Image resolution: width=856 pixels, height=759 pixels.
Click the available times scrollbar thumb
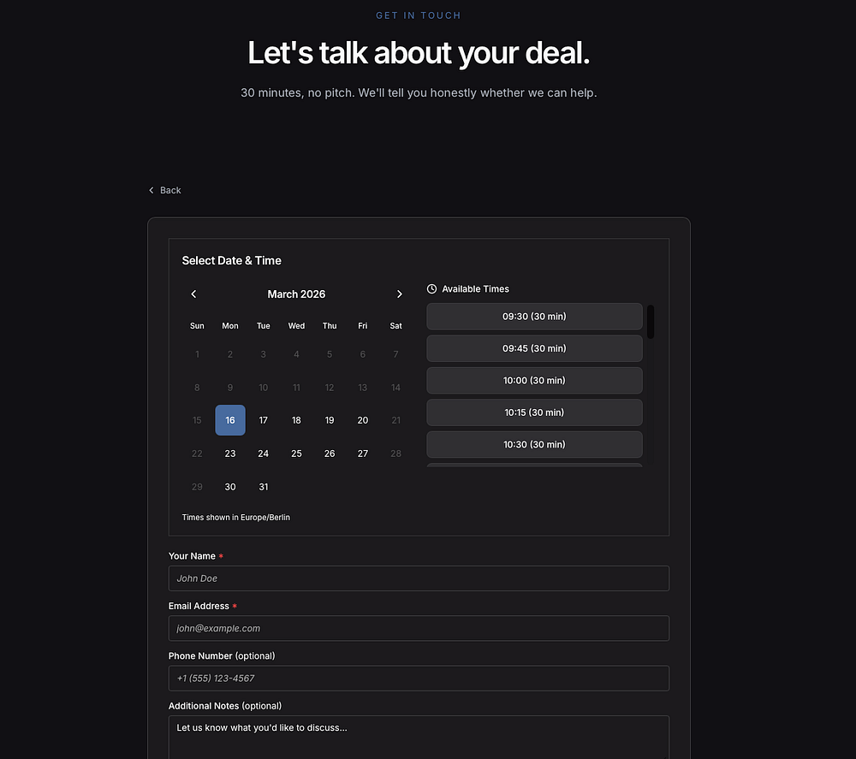651,322
